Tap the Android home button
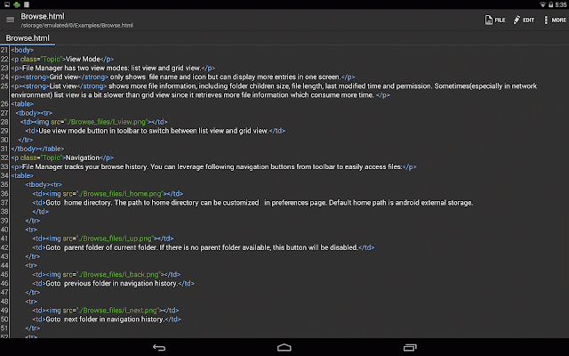This screenshot has width=569, height=356. pyautogui.click(x=284, y=348)
